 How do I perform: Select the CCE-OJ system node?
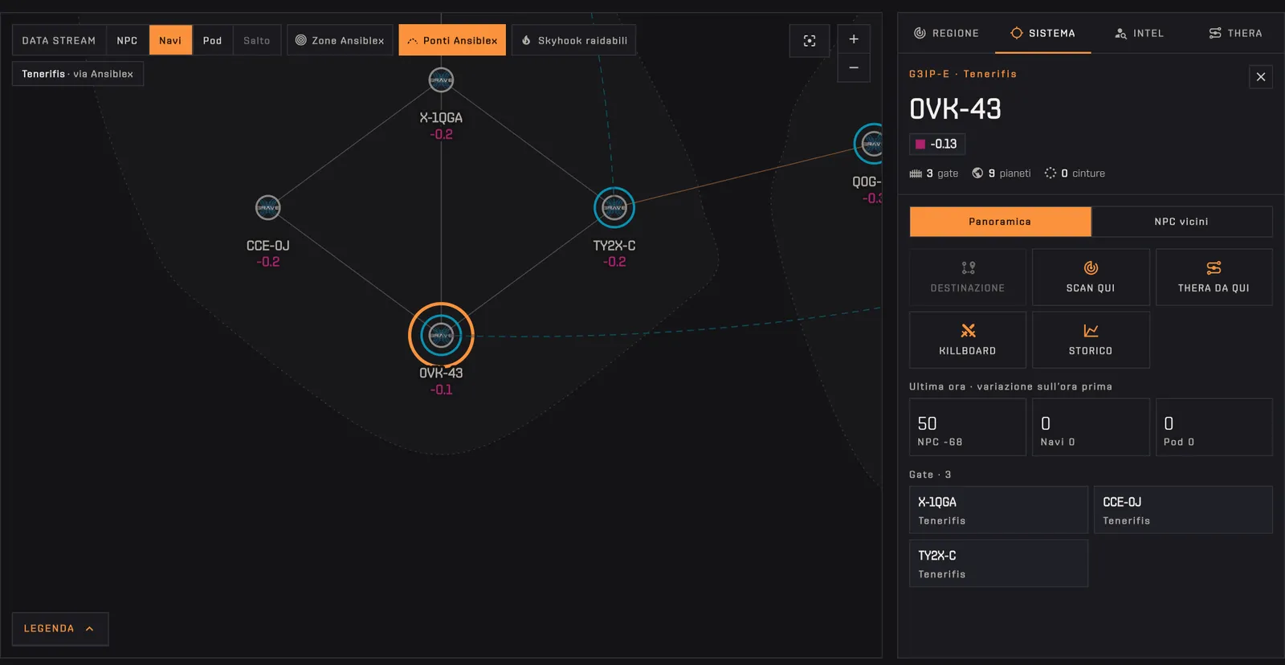coord(268,208)
